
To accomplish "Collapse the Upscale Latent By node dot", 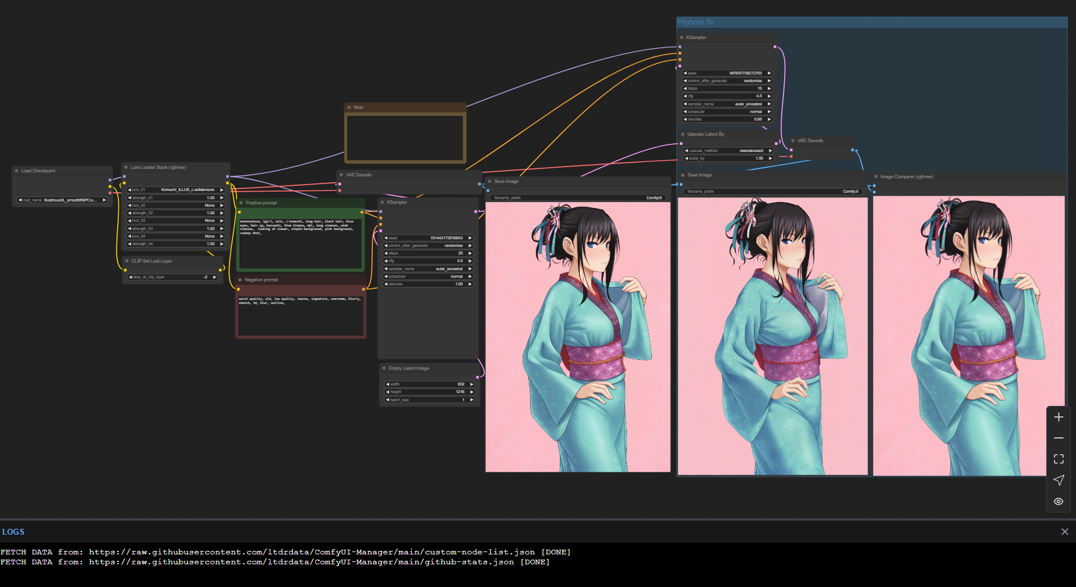I will 682,134.
